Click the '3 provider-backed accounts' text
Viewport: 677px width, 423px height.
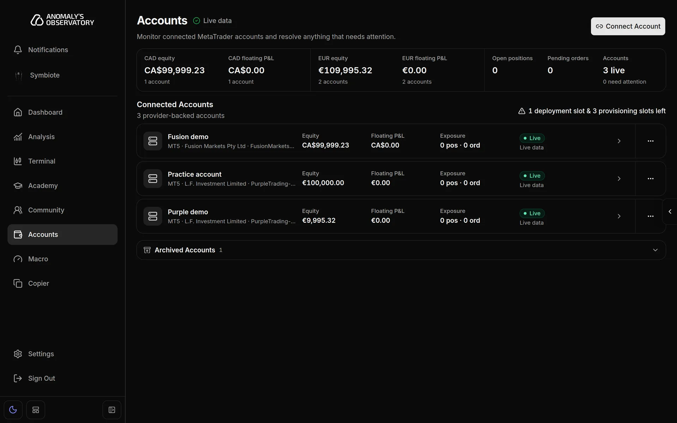click(181, 116)
